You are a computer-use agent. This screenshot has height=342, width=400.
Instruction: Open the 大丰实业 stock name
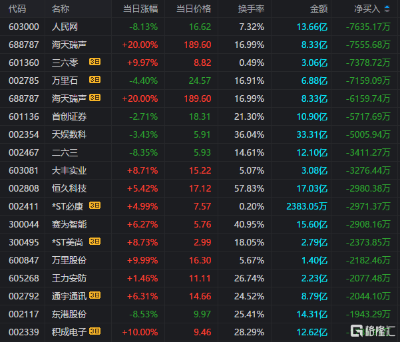point(69,170)
